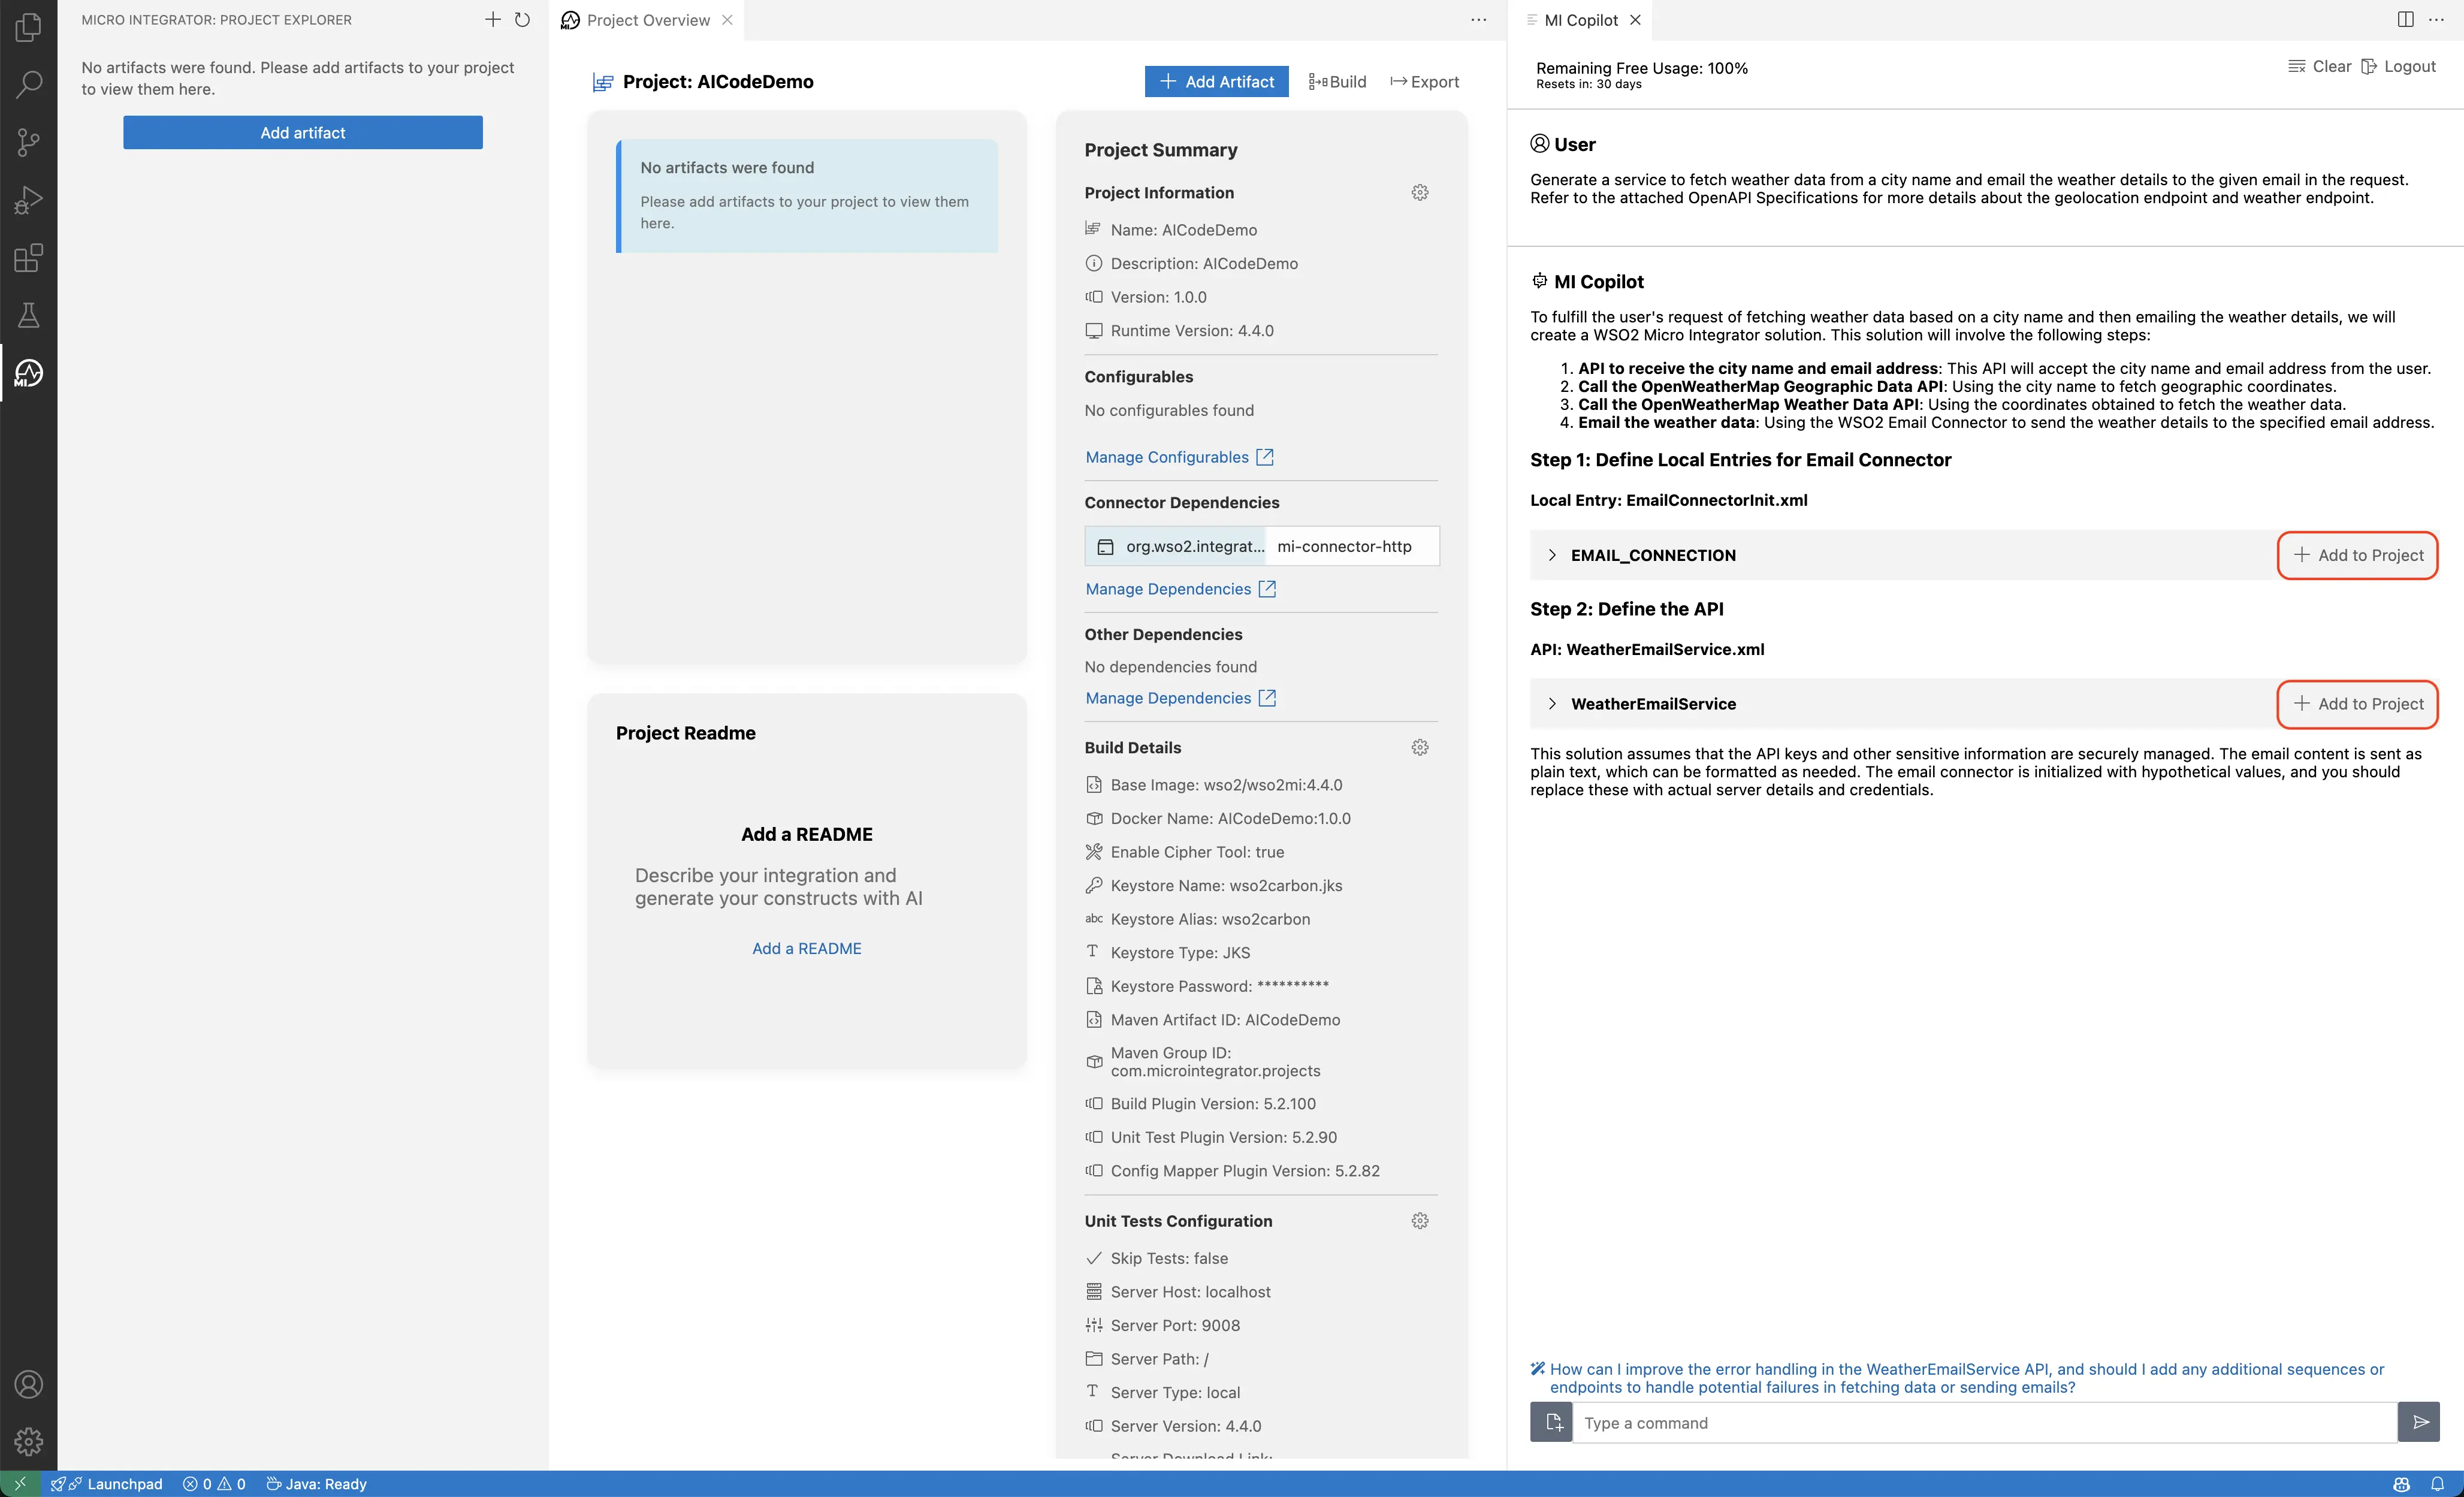2464x1497 pixels.
Task: Send the Copilot command
Action: (2420, 1422)
